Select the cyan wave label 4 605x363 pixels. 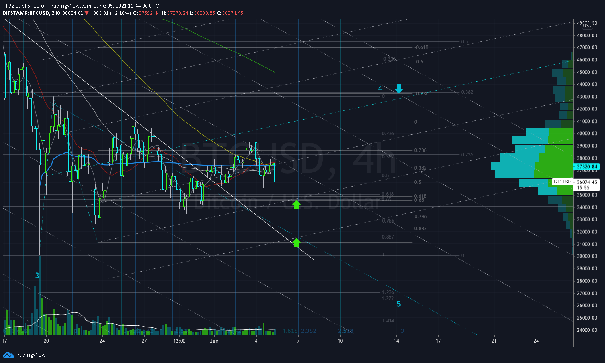click(380, 89)
